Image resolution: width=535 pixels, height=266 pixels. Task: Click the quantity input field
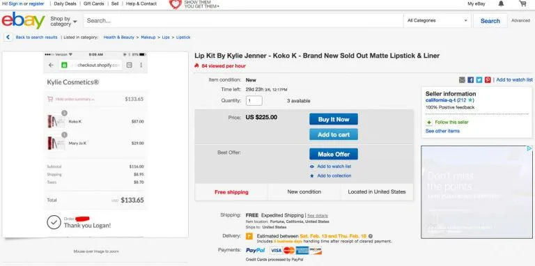254,101
